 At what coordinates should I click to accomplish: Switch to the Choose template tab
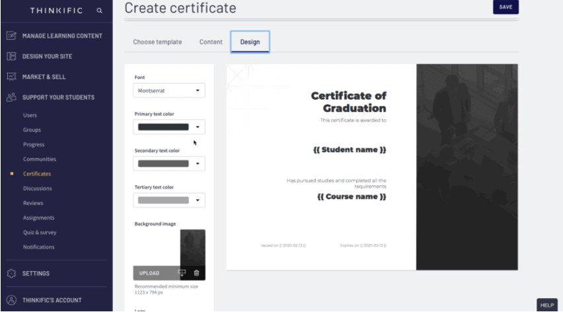(x=157, y=42)
